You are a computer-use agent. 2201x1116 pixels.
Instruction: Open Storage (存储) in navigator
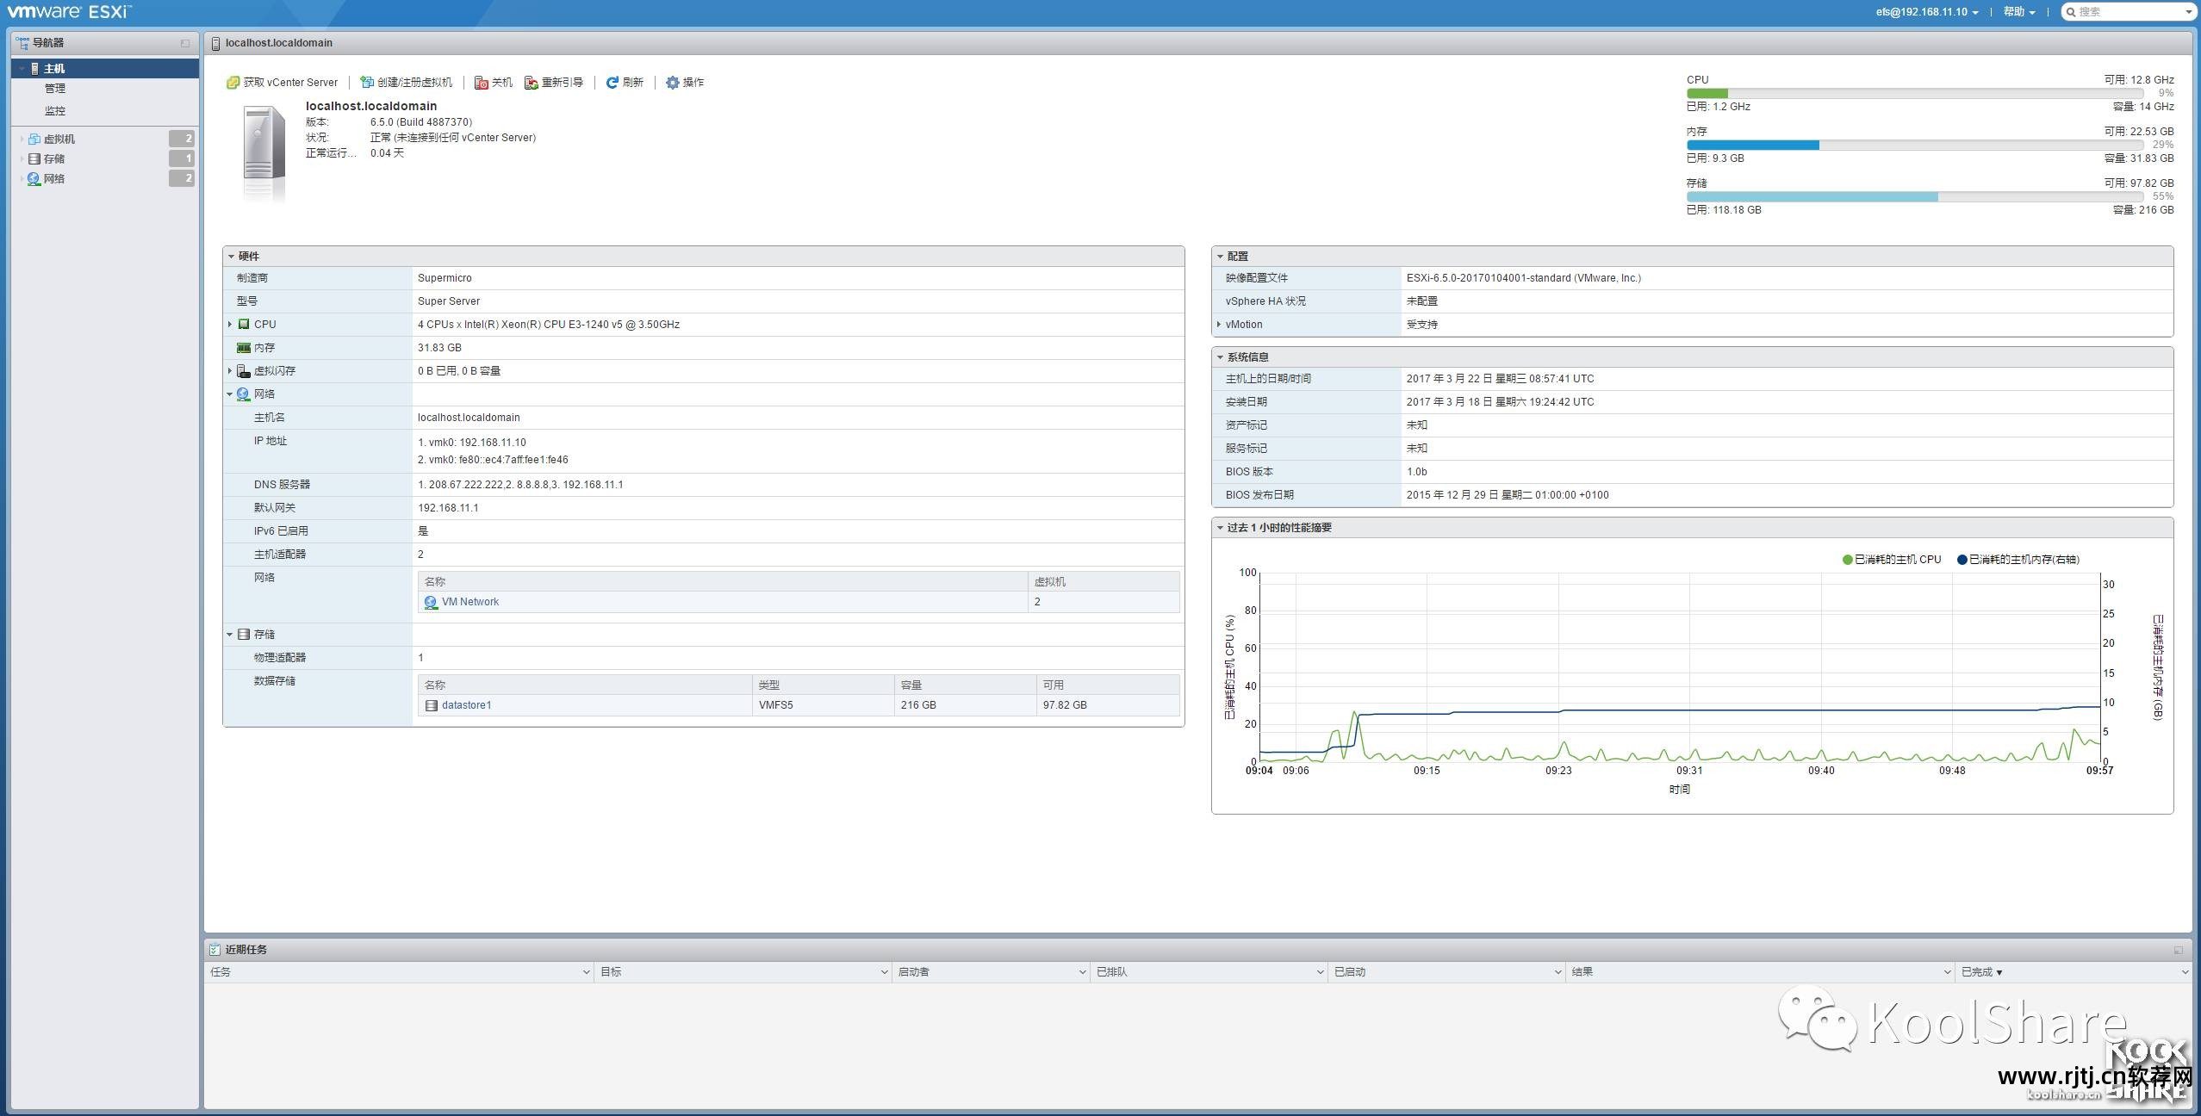[54, 158]
